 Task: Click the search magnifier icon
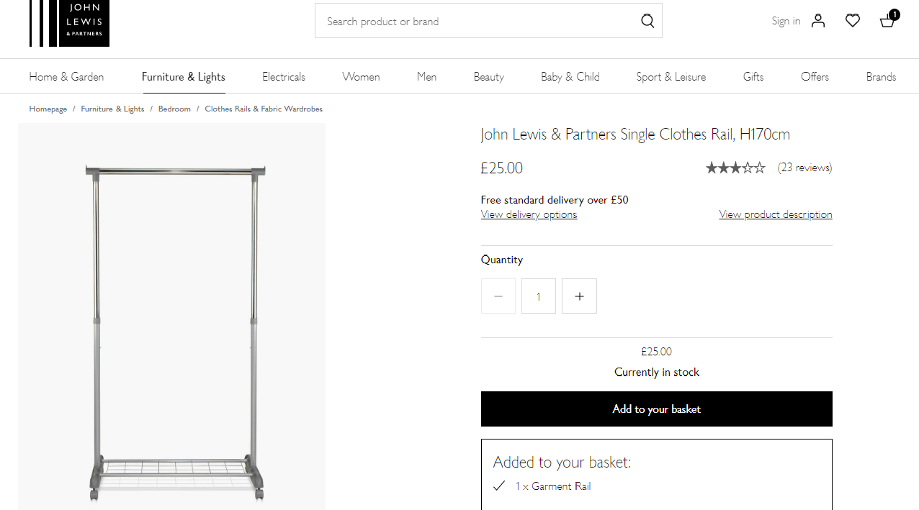click(x=647, y=21)
